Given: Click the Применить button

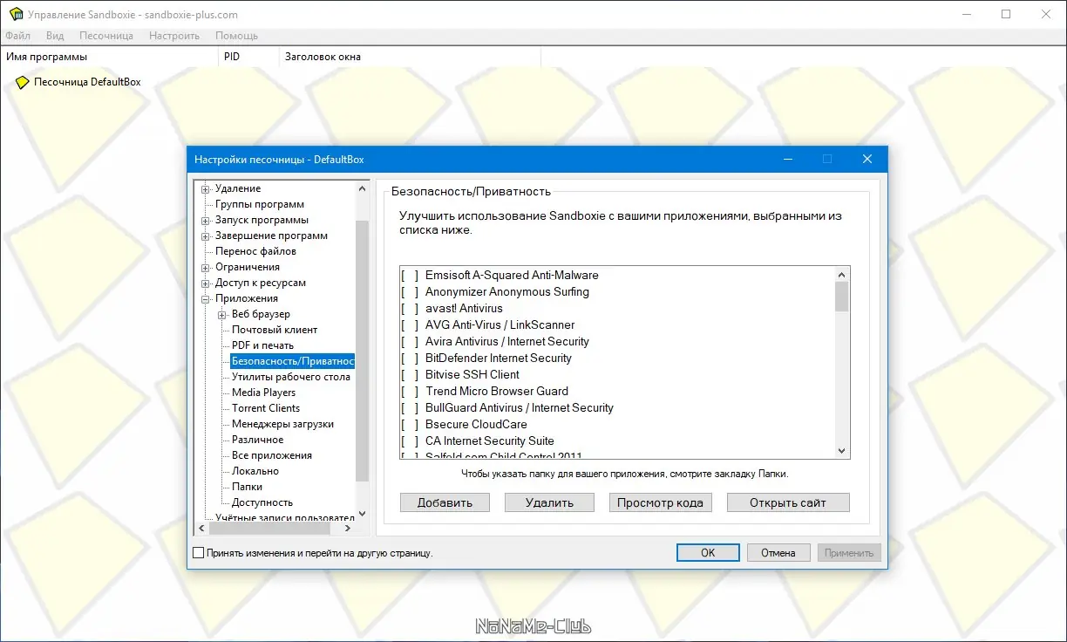Looking at the screenshot, I should point(849,553).
